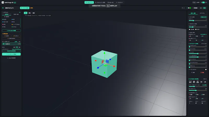Start rendering with レンダリング開始 button

click(x=11, y=54)
